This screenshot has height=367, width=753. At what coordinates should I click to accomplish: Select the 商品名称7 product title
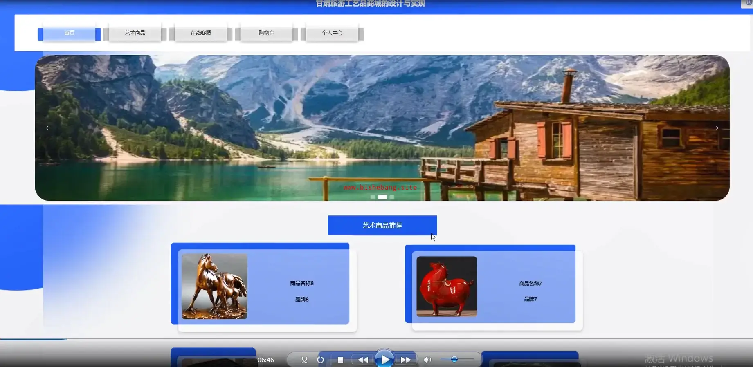pyautogui.click(x=530, y=283)
